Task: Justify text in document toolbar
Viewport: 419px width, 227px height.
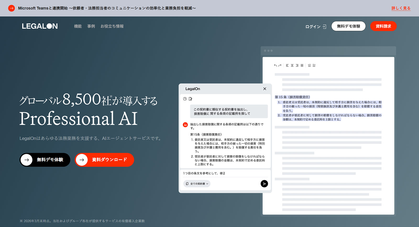Action: point(302,65)
